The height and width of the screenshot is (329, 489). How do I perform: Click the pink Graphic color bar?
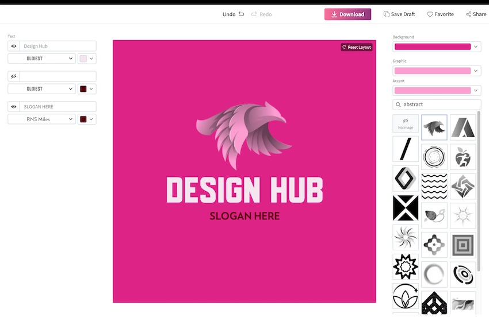pyautogui.click(x=433, y=71)
